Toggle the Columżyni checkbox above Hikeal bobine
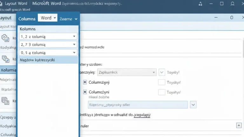The image size is (244, 137). 85,92
